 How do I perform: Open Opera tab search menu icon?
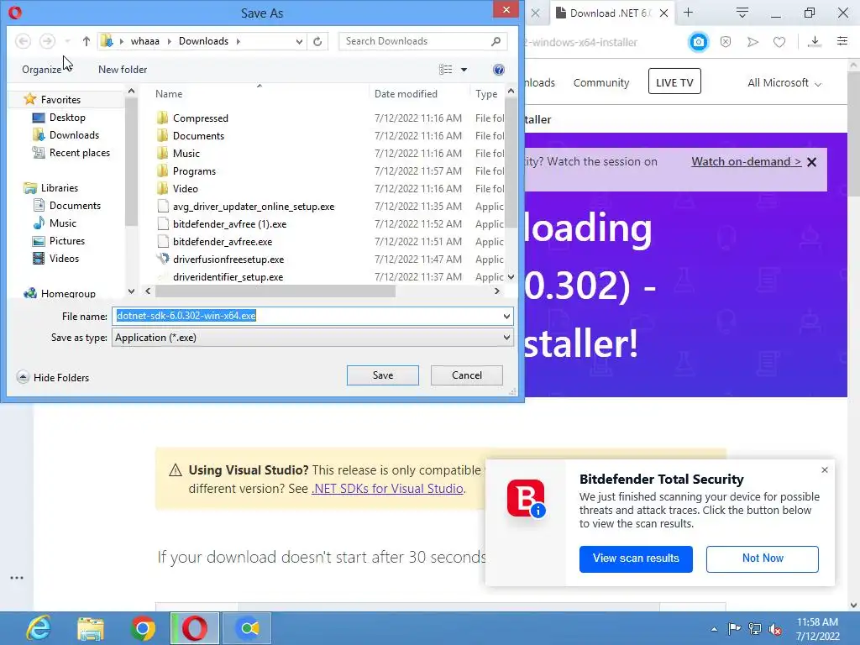pyautogui.click(x=742, y=13)
